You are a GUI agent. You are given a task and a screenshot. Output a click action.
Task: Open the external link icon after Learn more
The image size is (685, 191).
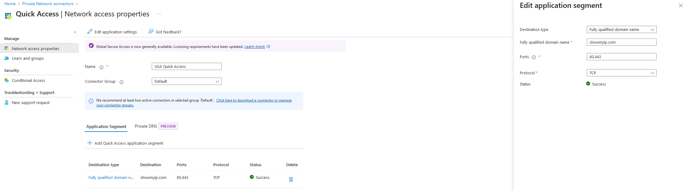point(268,47)
